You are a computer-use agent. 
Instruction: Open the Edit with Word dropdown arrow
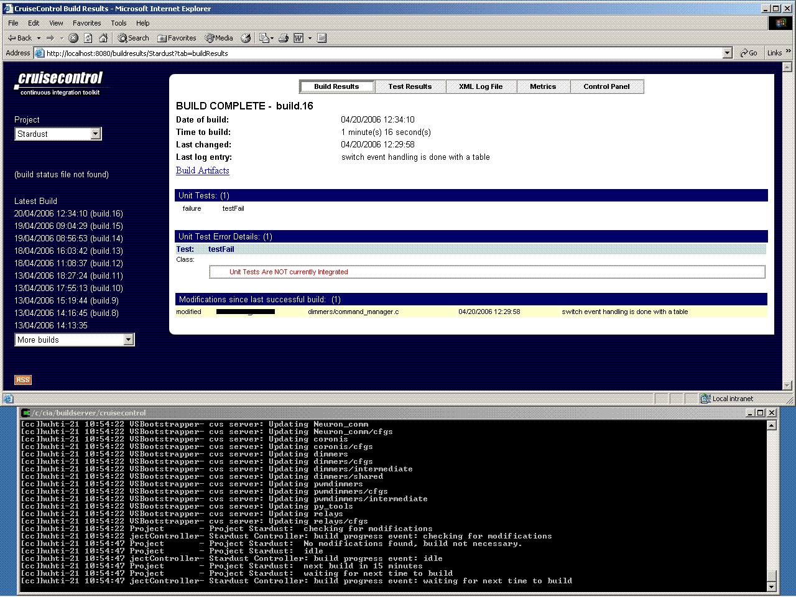310,38
